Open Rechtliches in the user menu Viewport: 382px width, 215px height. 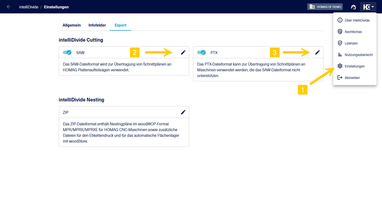coord(353,32)
